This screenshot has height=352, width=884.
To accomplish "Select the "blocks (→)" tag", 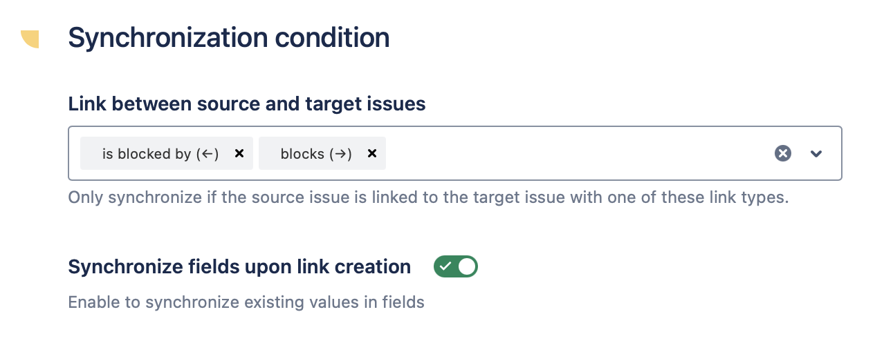I will click(x=315, y=154).
